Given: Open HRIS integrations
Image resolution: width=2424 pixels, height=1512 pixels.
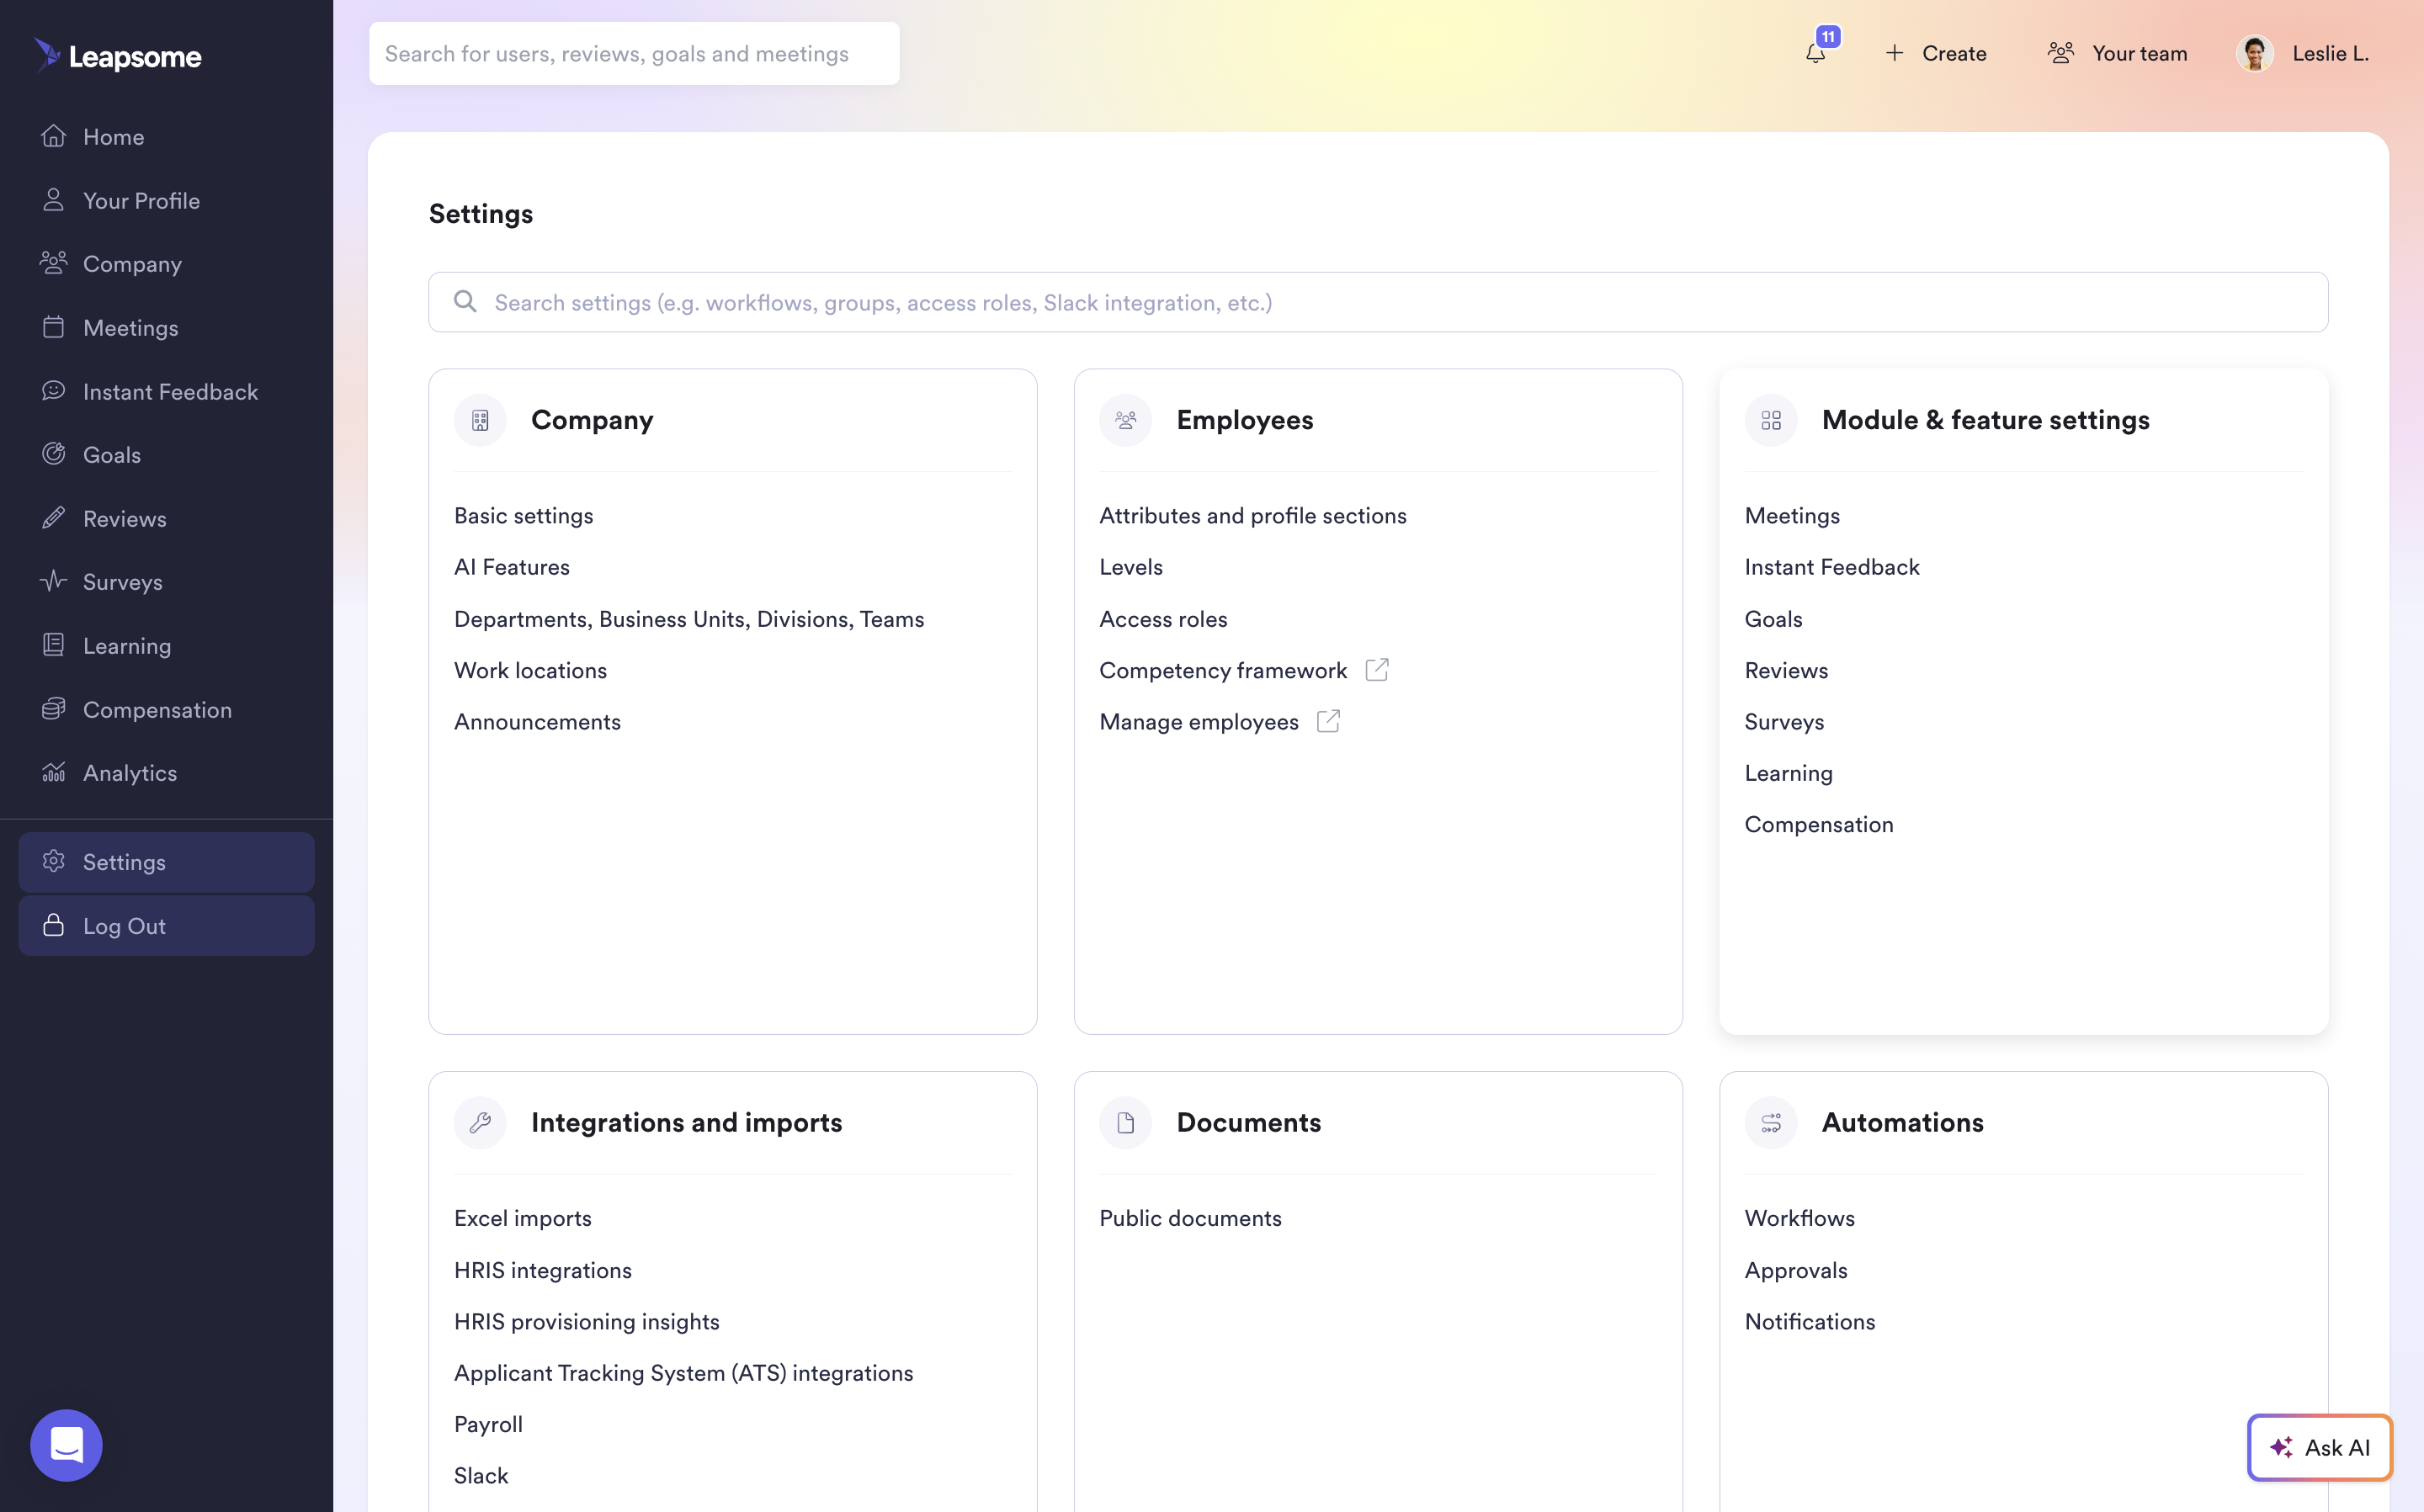Looking at the screenshot, I should [543, 1270].
